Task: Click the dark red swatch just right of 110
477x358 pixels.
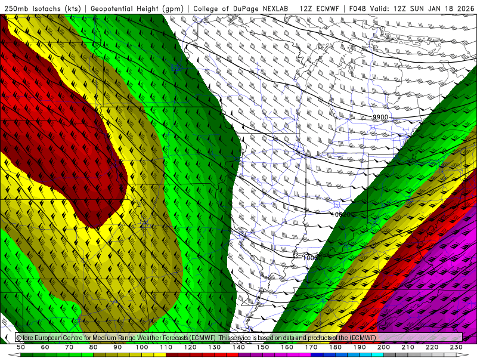Action: tap(172, 355)
